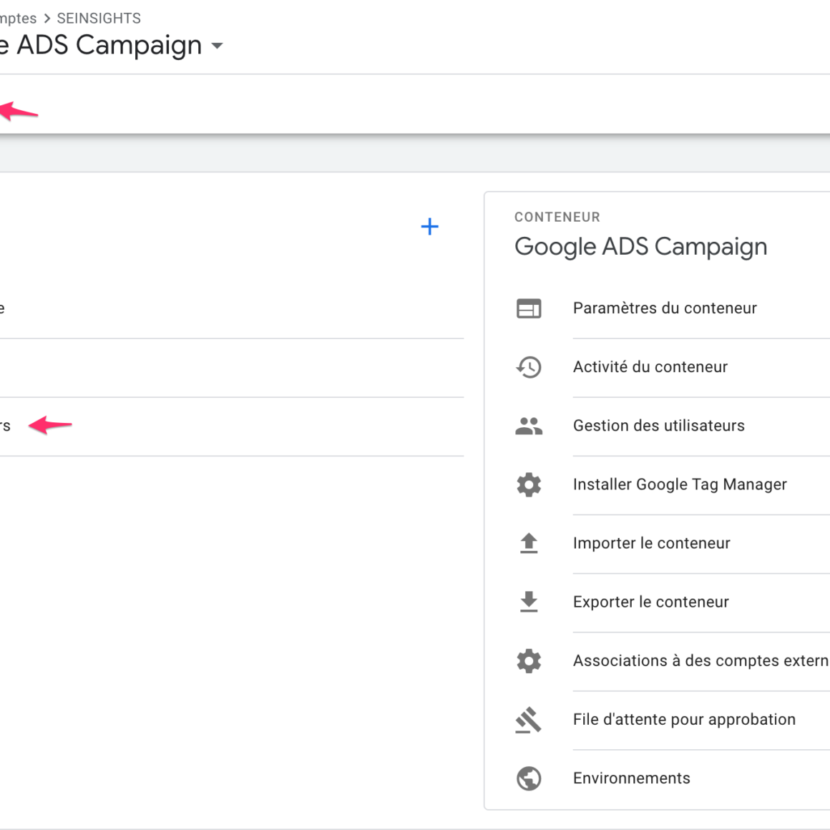Viewport: 830px width, 830px height.
Task: Click the download arrow icon for Exporter
Action: coord(529,602)
